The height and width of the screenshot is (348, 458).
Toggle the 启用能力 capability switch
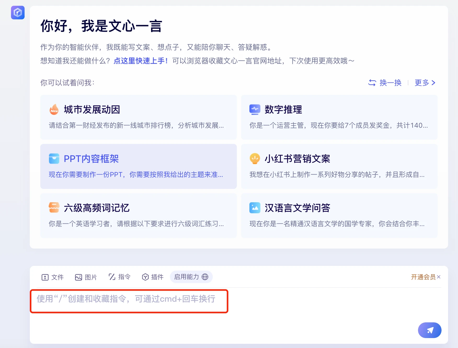(x=191, y=277)
